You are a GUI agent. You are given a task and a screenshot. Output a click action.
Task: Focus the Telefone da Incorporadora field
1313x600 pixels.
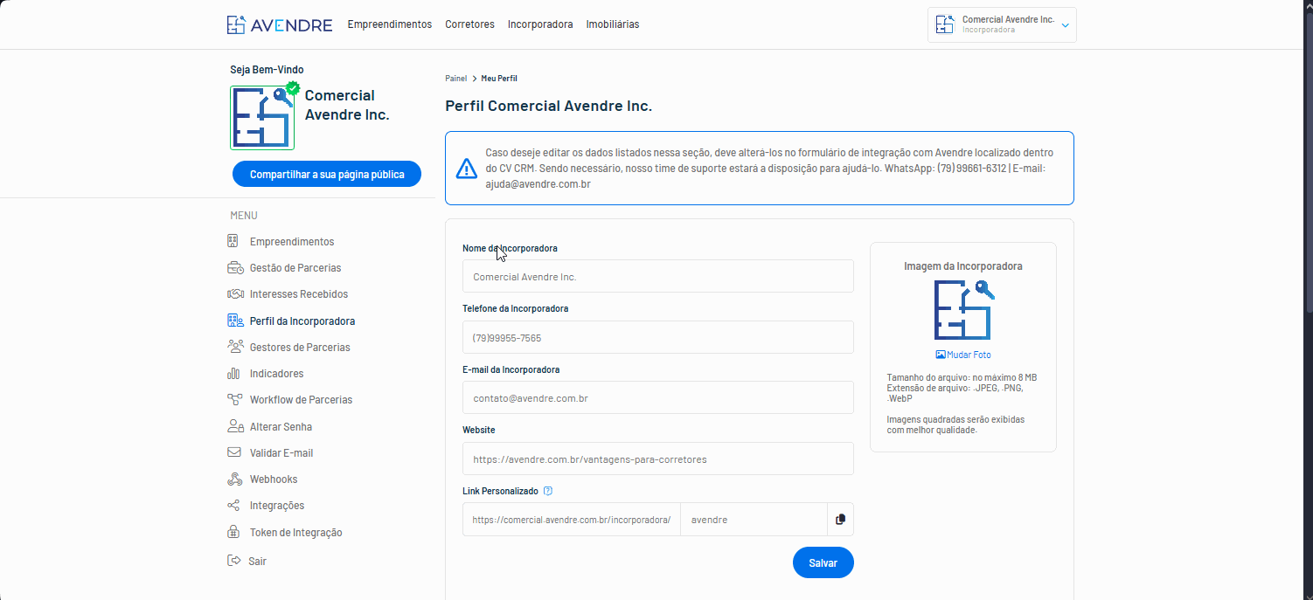tap(658, 337)
